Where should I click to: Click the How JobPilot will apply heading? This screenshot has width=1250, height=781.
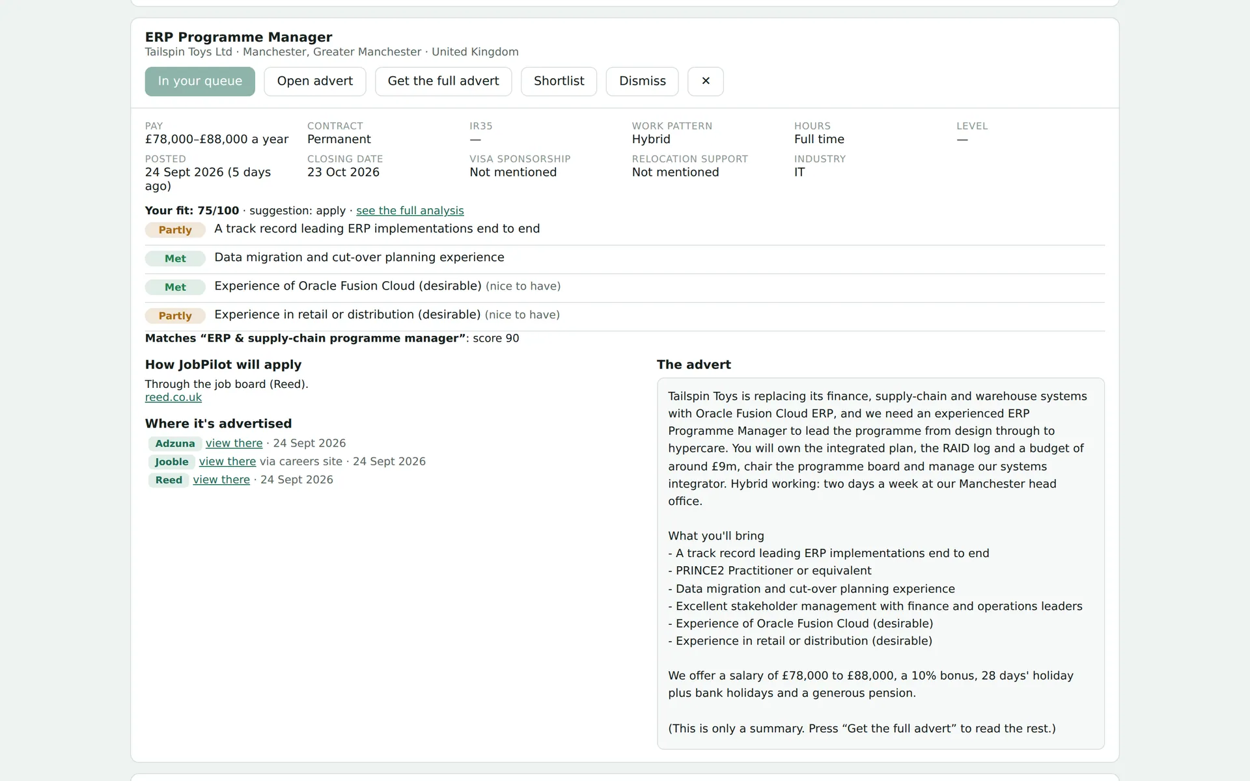tap(223, 365)
